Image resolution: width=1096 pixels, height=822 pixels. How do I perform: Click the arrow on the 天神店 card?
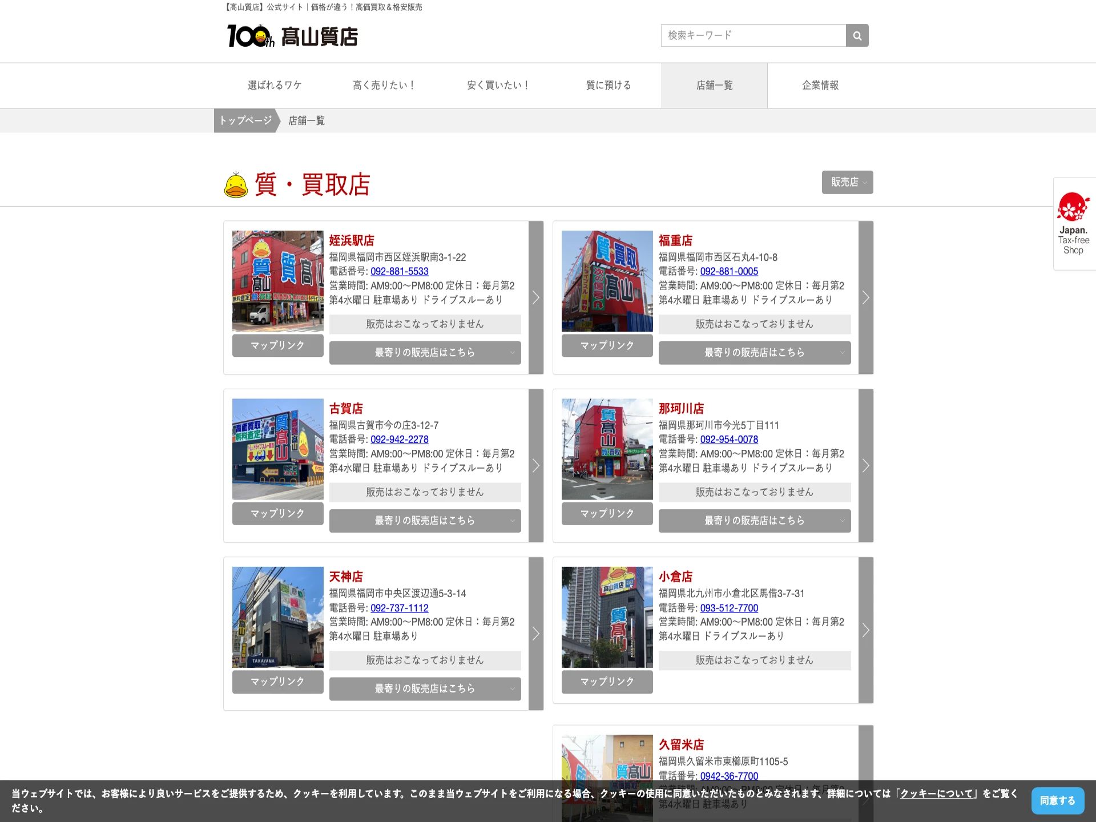536,634
